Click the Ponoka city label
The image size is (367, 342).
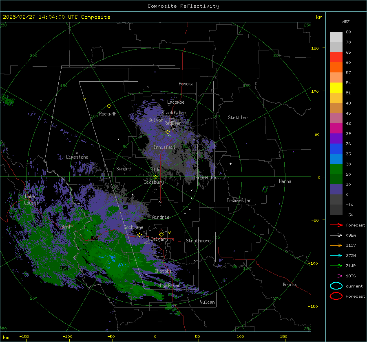186,84
